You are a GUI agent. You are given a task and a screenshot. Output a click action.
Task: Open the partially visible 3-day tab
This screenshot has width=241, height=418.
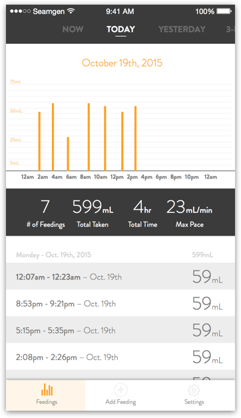pos(230,29)
